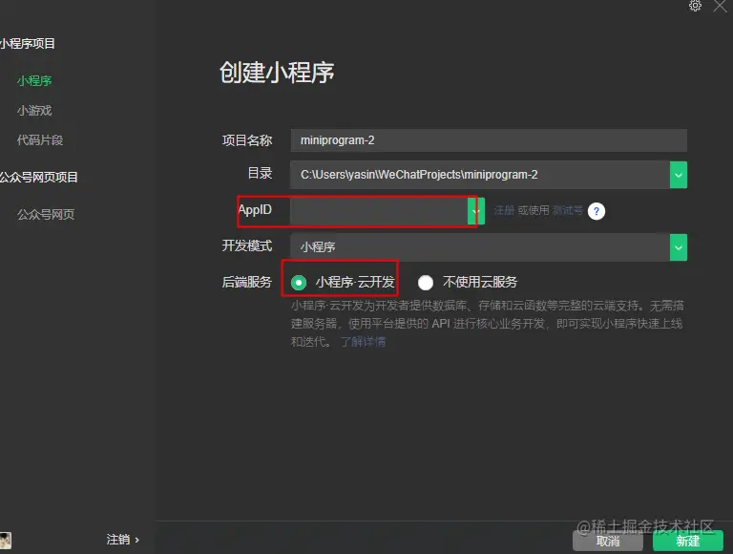Click the 注销 logout link

pos(122,540)
